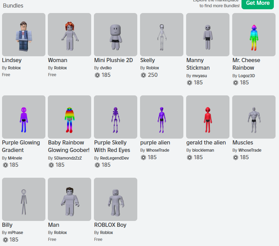Open the Woman title link

click(58, 60)
